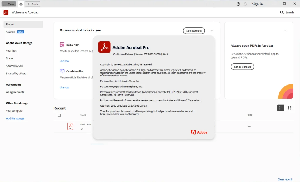Click the See all tools button

coord(194,30)
